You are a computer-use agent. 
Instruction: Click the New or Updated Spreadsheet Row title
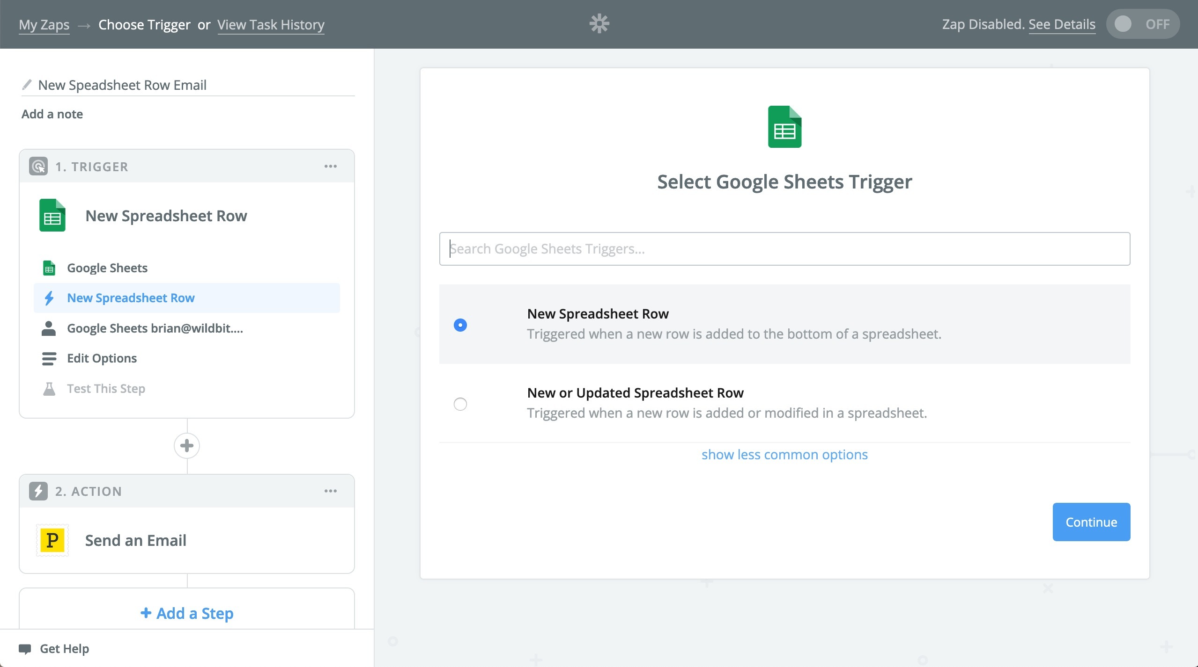[635, 393]
